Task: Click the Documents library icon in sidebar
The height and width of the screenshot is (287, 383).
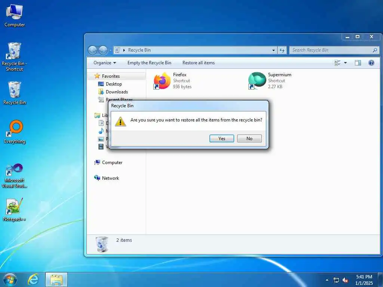Action: (101, 123)
